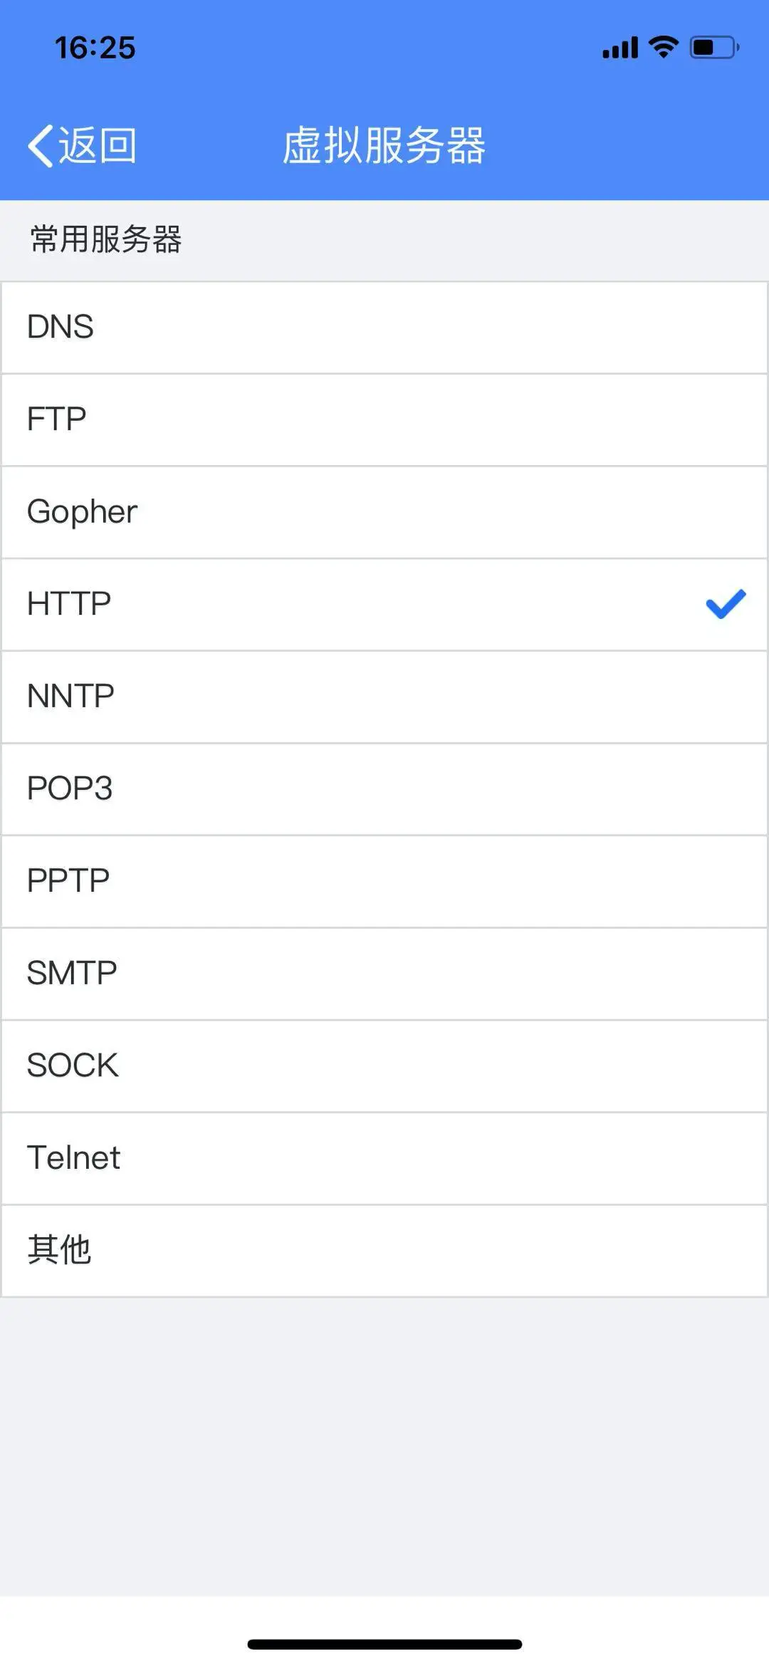Select the Gopher server option
Viewport: 769px width, 1666px height.
[384, 512]
